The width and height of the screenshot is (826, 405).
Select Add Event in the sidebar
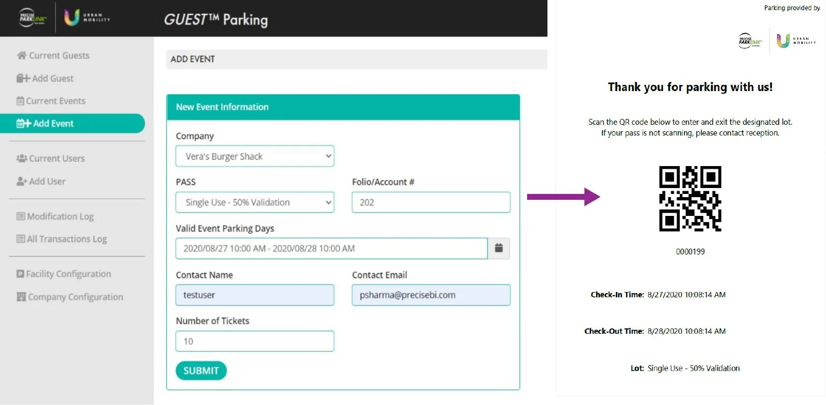pos(72,123)
